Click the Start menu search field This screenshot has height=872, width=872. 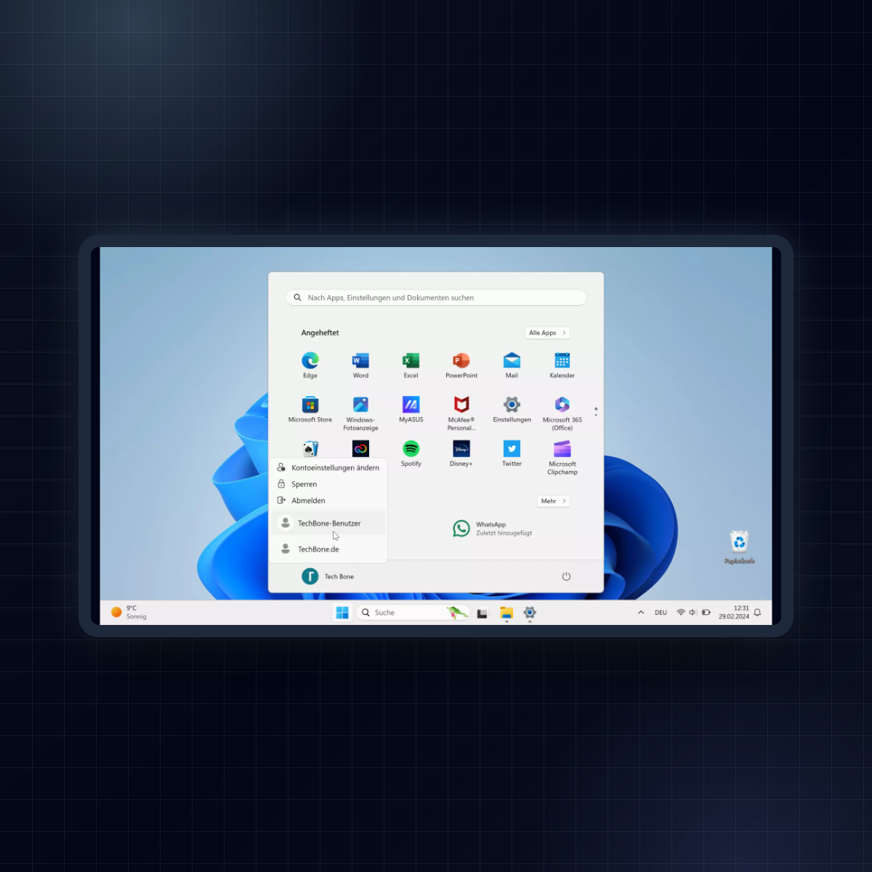click(436, 298)
